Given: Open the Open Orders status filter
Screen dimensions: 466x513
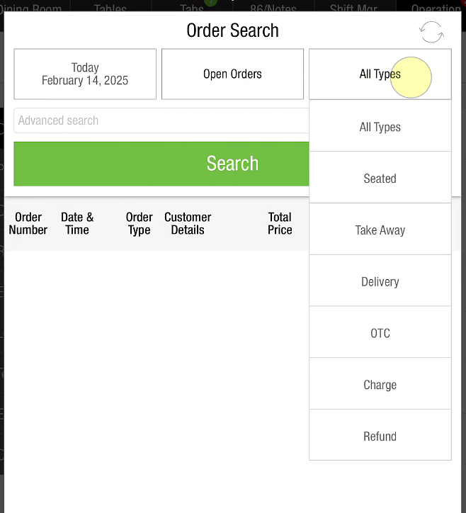Looking at the screenshot, I should [x=232, y=74].
